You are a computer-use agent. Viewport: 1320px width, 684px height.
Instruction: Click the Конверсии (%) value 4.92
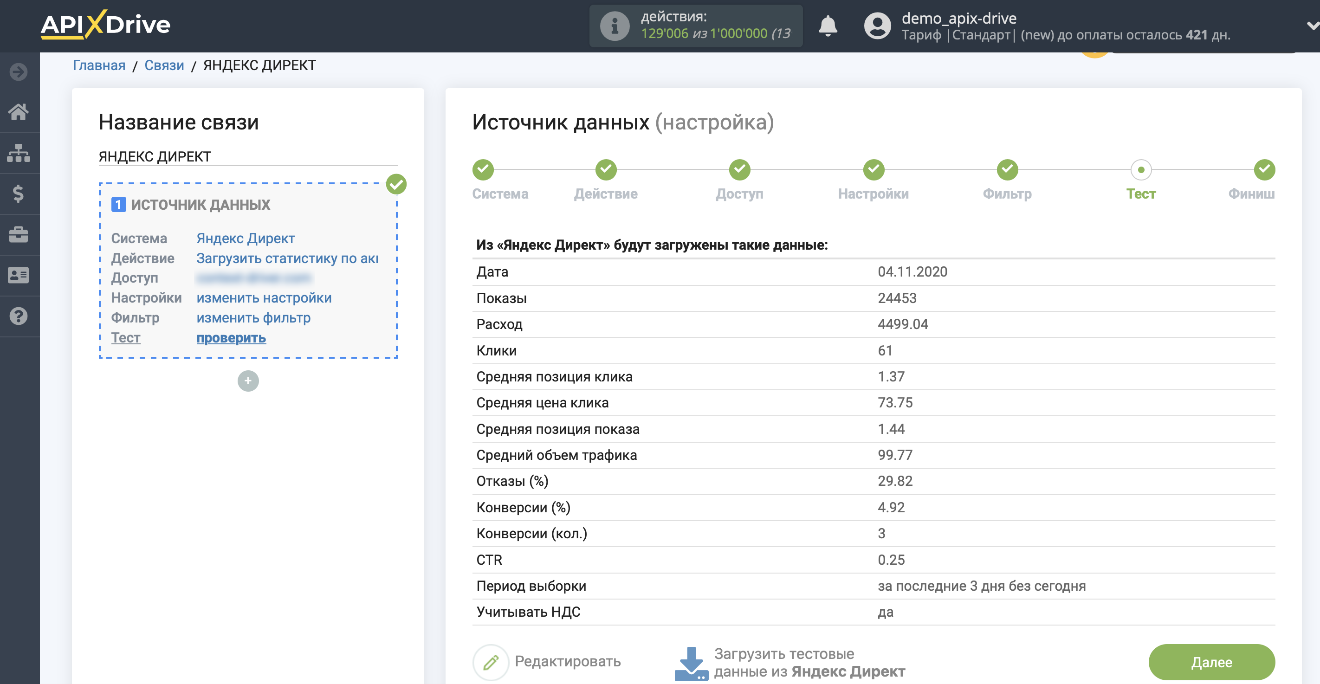[891, 507]
